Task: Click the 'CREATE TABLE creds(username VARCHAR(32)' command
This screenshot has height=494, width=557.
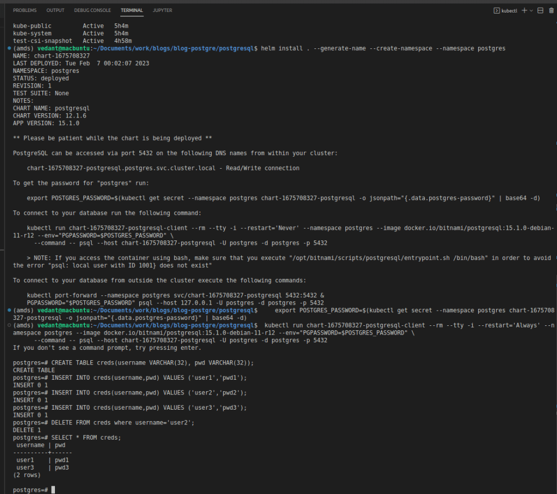Action: 152,362
